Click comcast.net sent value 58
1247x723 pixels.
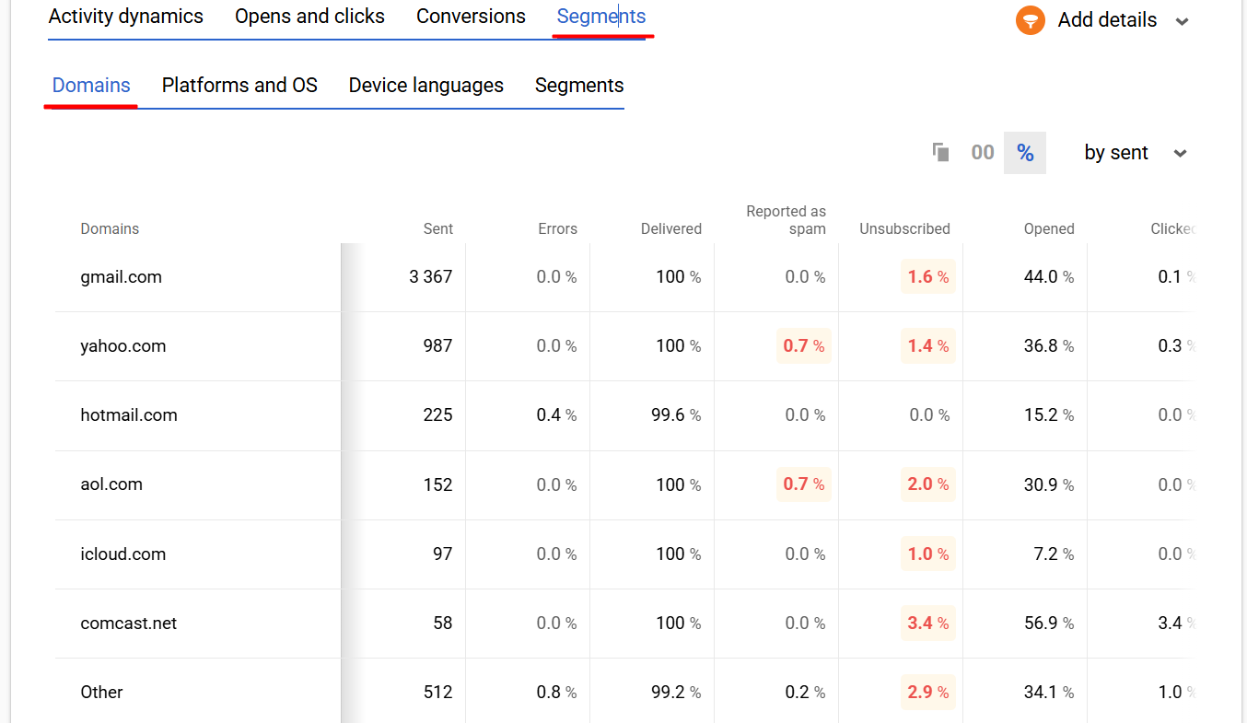443,624
